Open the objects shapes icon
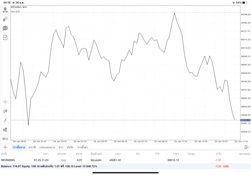Viewport: 251px width, 175px height. (5, 130)
